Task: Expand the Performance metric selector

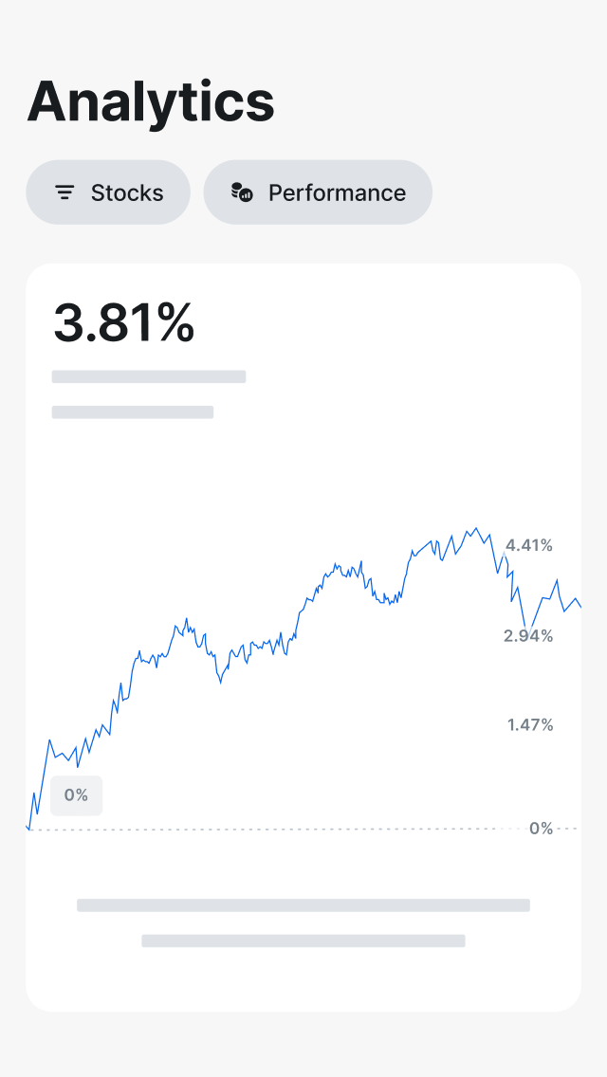Action: [x=318, y=192]
